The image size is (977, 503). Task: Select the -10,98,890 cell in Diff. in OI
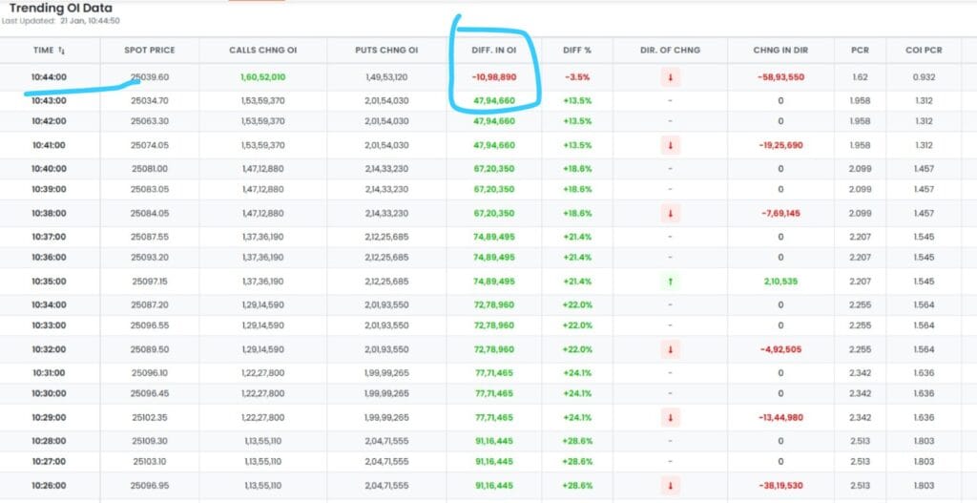[x=493, y=77]
